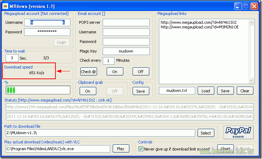Close the MUdown window
Image resolution: width=262 pixels, height=159 pixels.
tap(254, 6)
